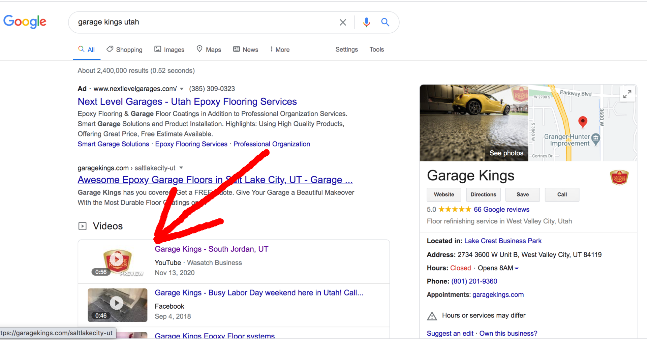
Task: Click the Google logo
Action: [x=25, y=22]
